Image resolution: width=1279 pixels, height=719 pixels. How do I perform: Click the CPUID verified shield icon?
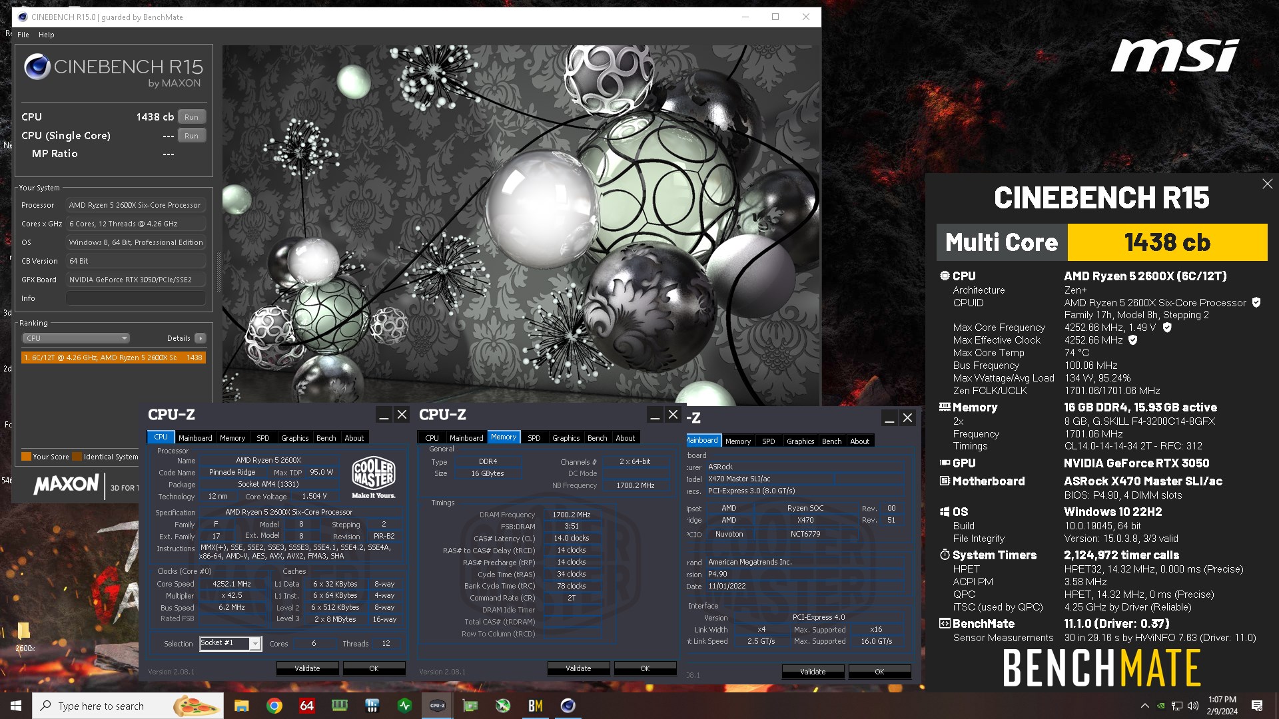click(1256, 302)
